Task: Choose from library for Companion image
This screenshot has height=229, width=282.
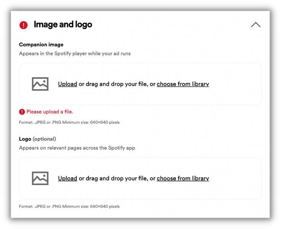Action: click(x=183, y=84)
